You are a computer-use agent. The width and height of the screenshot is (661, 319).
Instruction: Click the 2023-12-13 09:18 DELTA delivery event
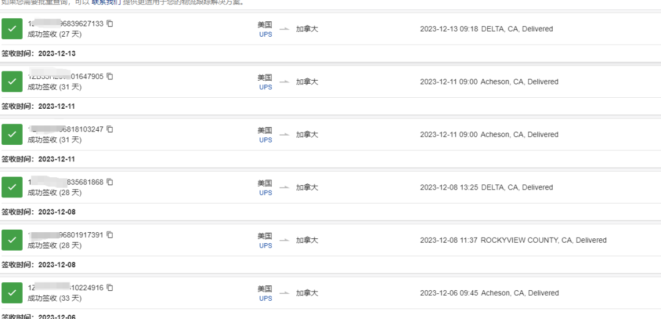point(486,29)
